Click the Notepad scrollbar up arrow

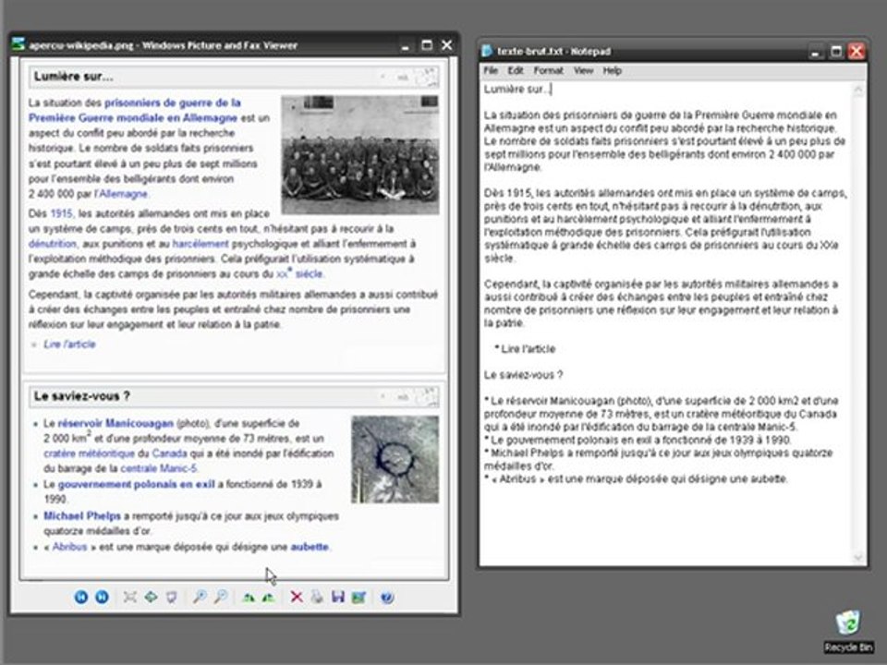858,90
